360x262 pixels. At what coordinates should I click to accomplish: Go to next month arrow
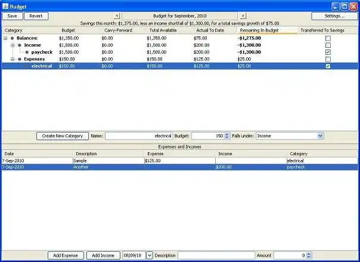tap(243, 16)
